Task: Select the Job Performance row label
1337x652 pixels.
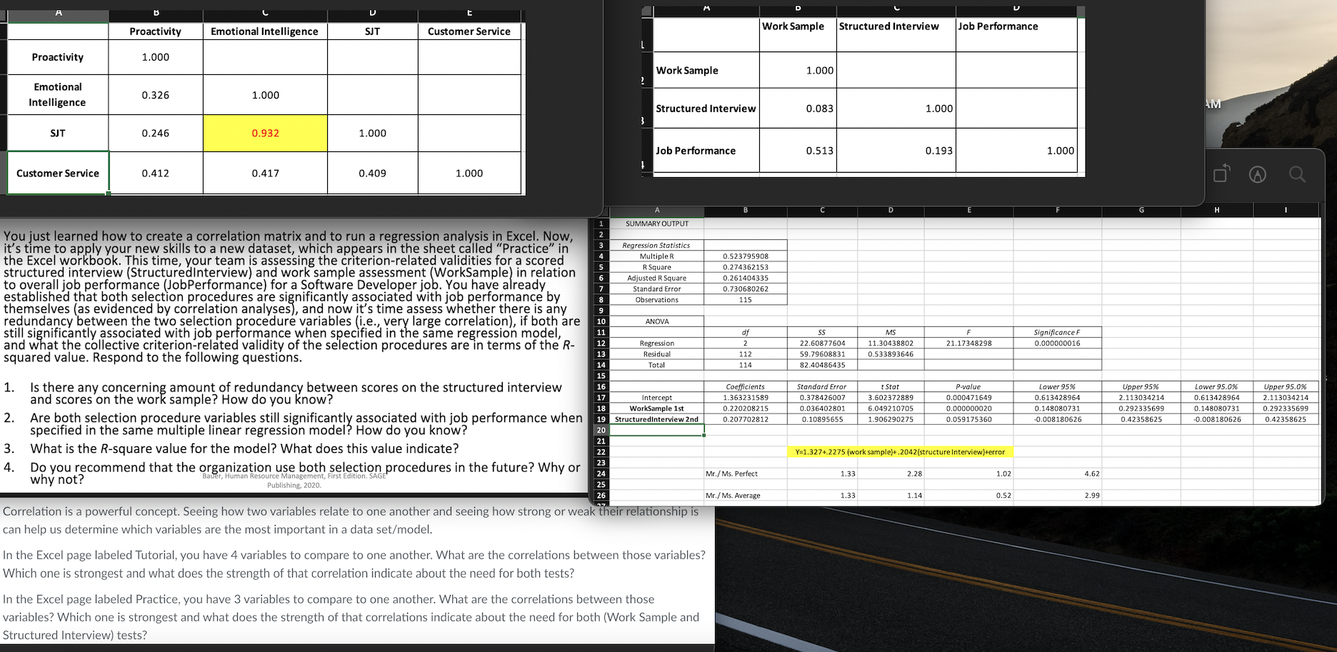Action: coord(706,151)
